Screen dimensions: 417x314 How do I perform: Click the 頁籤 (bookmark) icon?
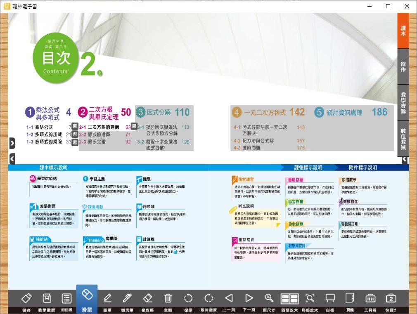[x=350, y=299]
